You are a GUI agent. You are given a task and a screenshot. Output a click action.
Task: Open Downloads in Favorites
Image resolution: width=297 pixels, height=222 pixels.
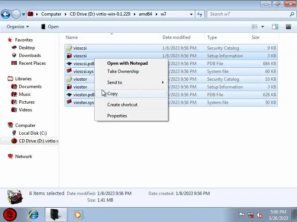pos(30,55)
